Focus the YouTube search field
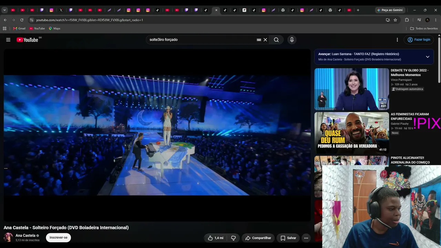441x248 pixels. click(x=202, y=40)
